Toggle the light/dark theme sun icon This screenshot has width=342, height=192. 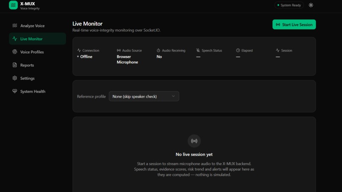coord(311,5)
